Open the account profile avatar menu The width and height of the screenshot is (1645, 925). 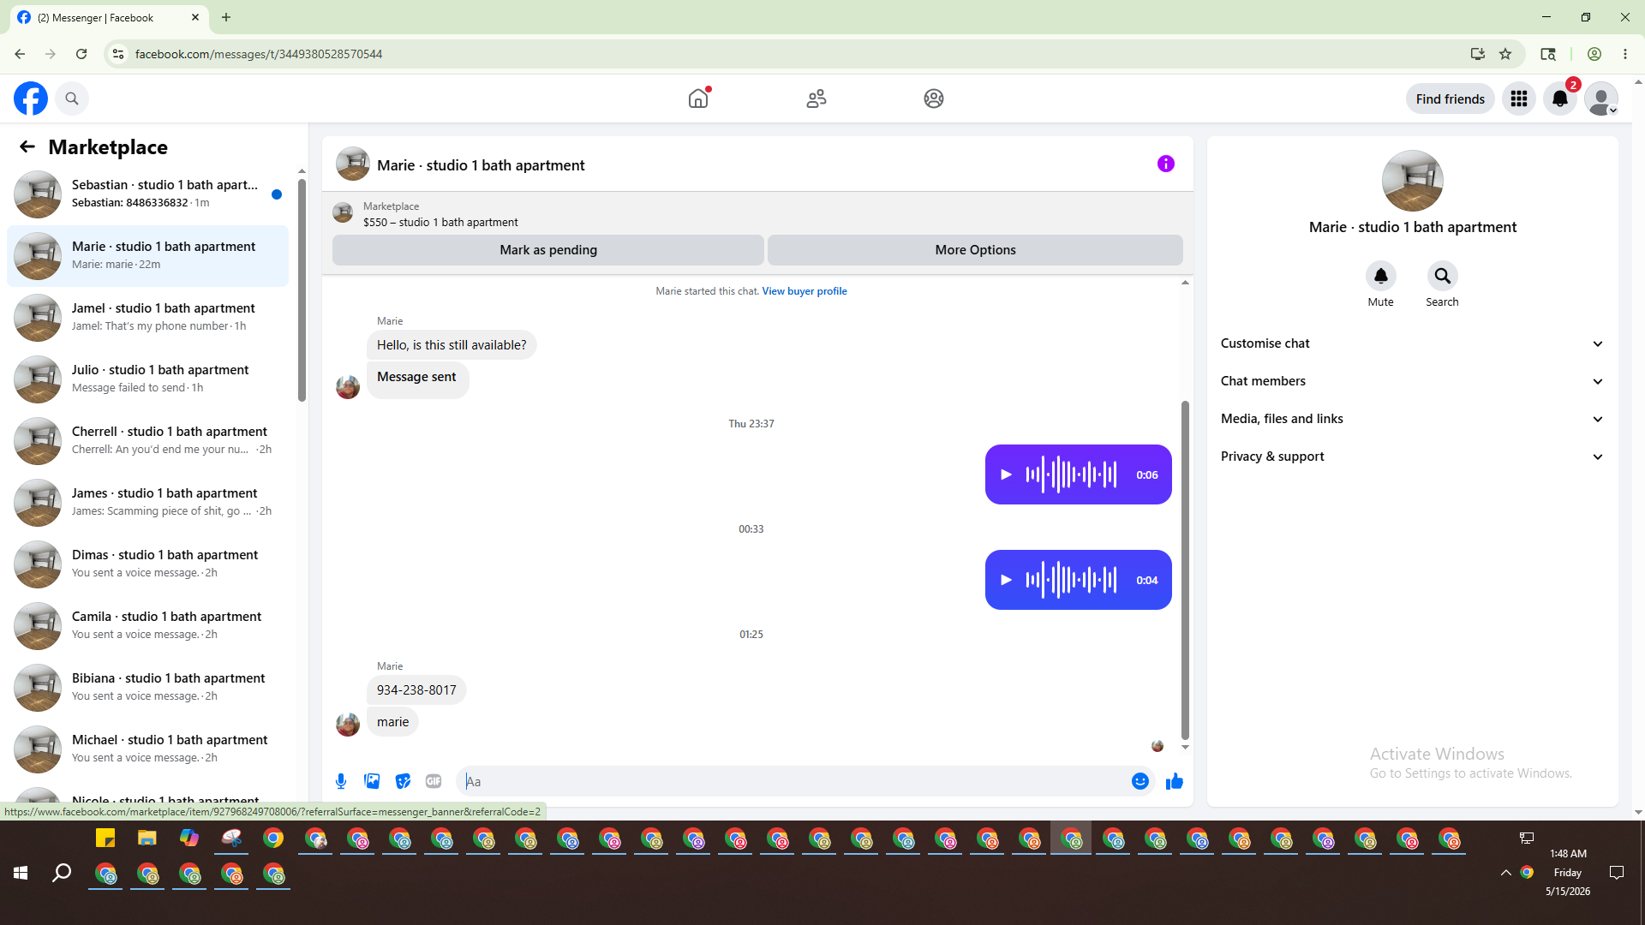coord(1601,98)
